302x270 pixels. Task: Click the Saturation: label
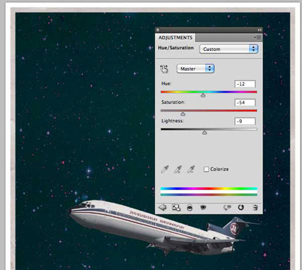(173, 102)
